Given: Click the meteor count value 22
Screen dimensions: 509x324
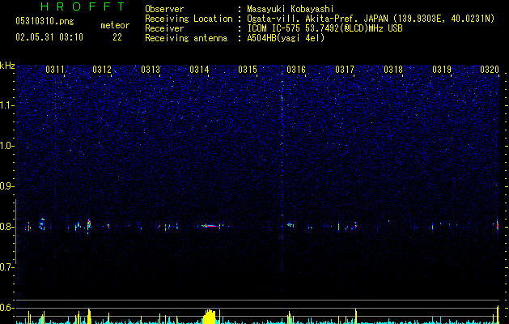Looking at the screenshot, I should [117, 37].
